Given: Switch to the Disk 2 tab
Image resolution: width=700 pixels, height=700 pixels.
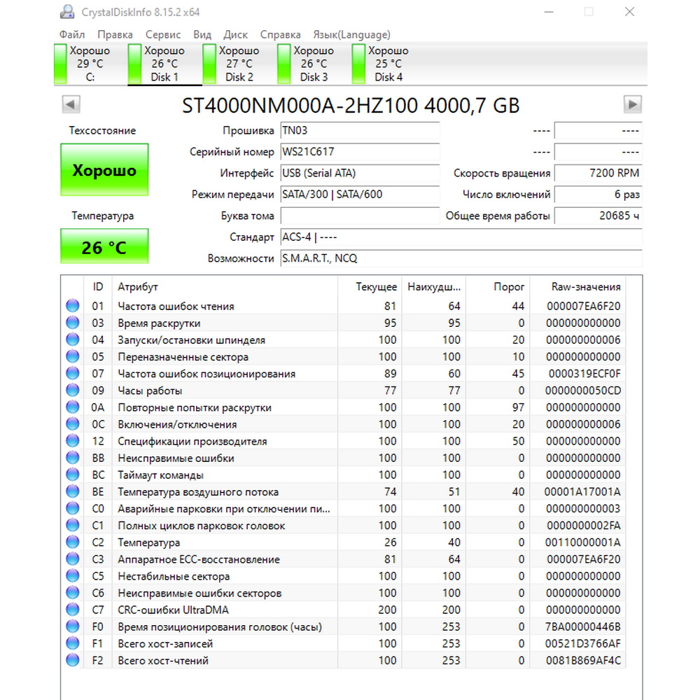Looking at the screenshot, I should click(239, 64).
